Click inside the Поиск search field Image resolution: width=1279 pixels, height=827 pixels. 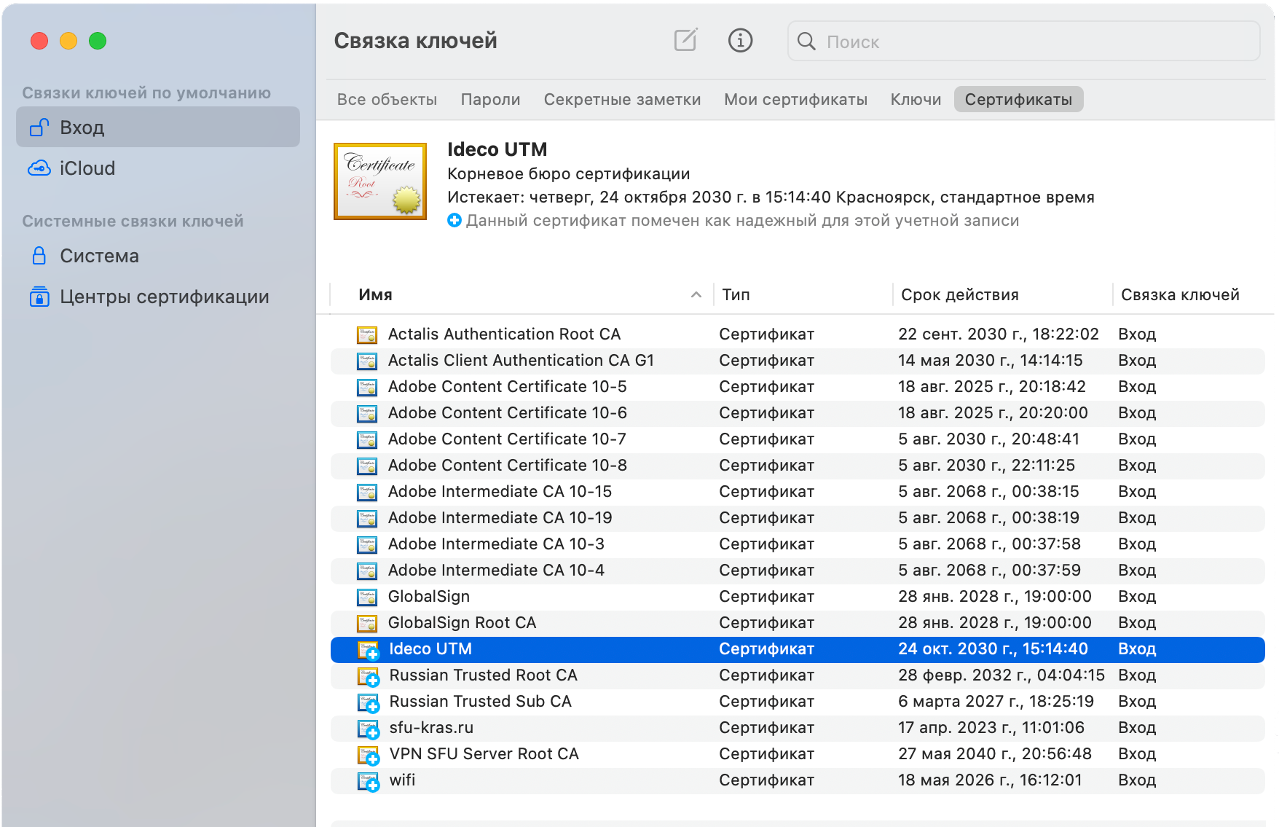(1034, 42)
